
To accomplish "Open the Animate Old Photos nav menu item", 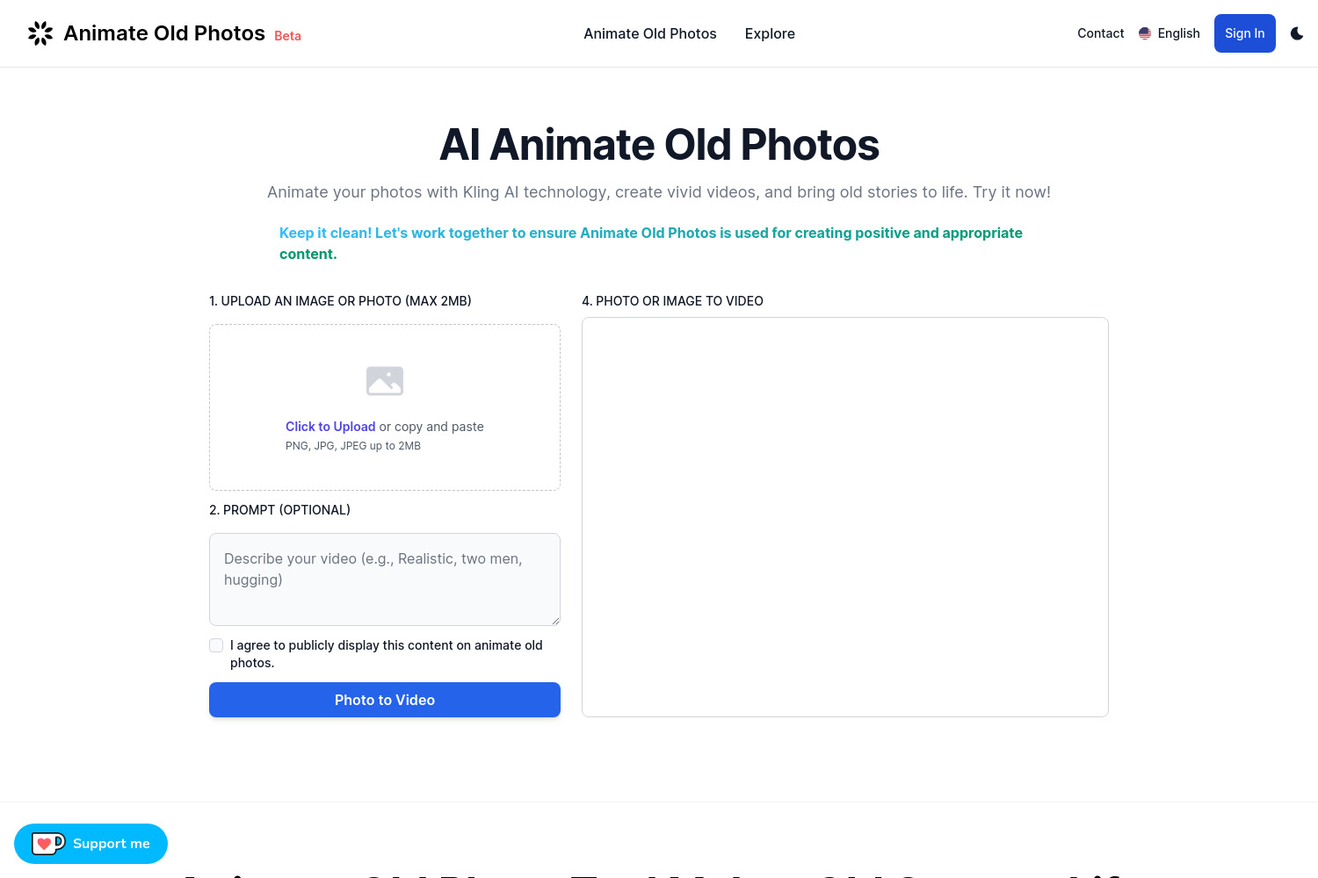I will pyautogui.click(x=650, y=33).
